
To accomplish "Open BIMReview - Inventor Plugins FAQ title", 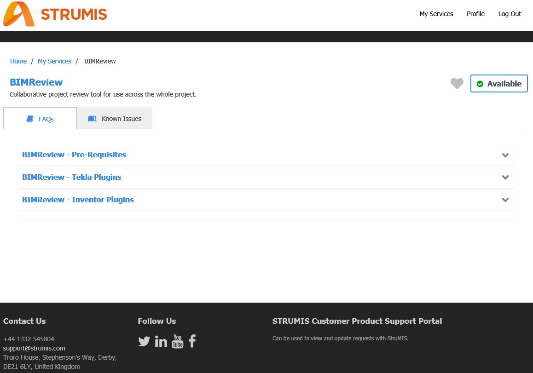I will [x=78, y=200].
